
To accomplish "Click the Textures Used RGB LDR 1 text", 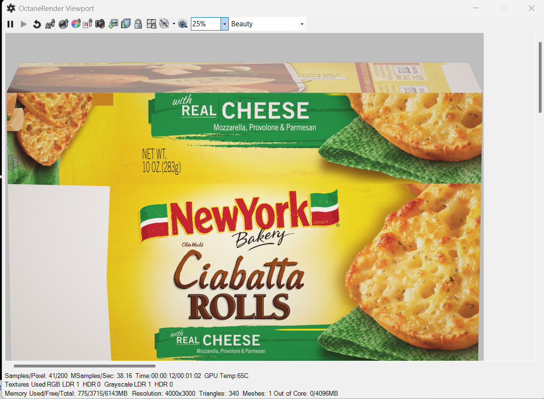I will tap(42, 385).
